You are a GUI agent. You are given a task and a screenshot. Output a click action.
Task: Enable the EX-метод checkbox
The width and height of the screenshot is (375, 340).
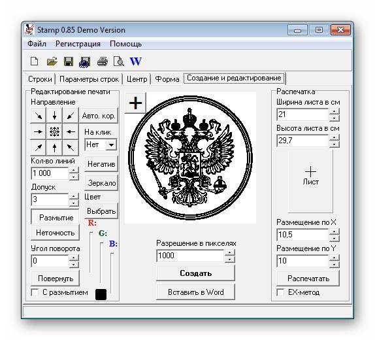tap(280, 292)
